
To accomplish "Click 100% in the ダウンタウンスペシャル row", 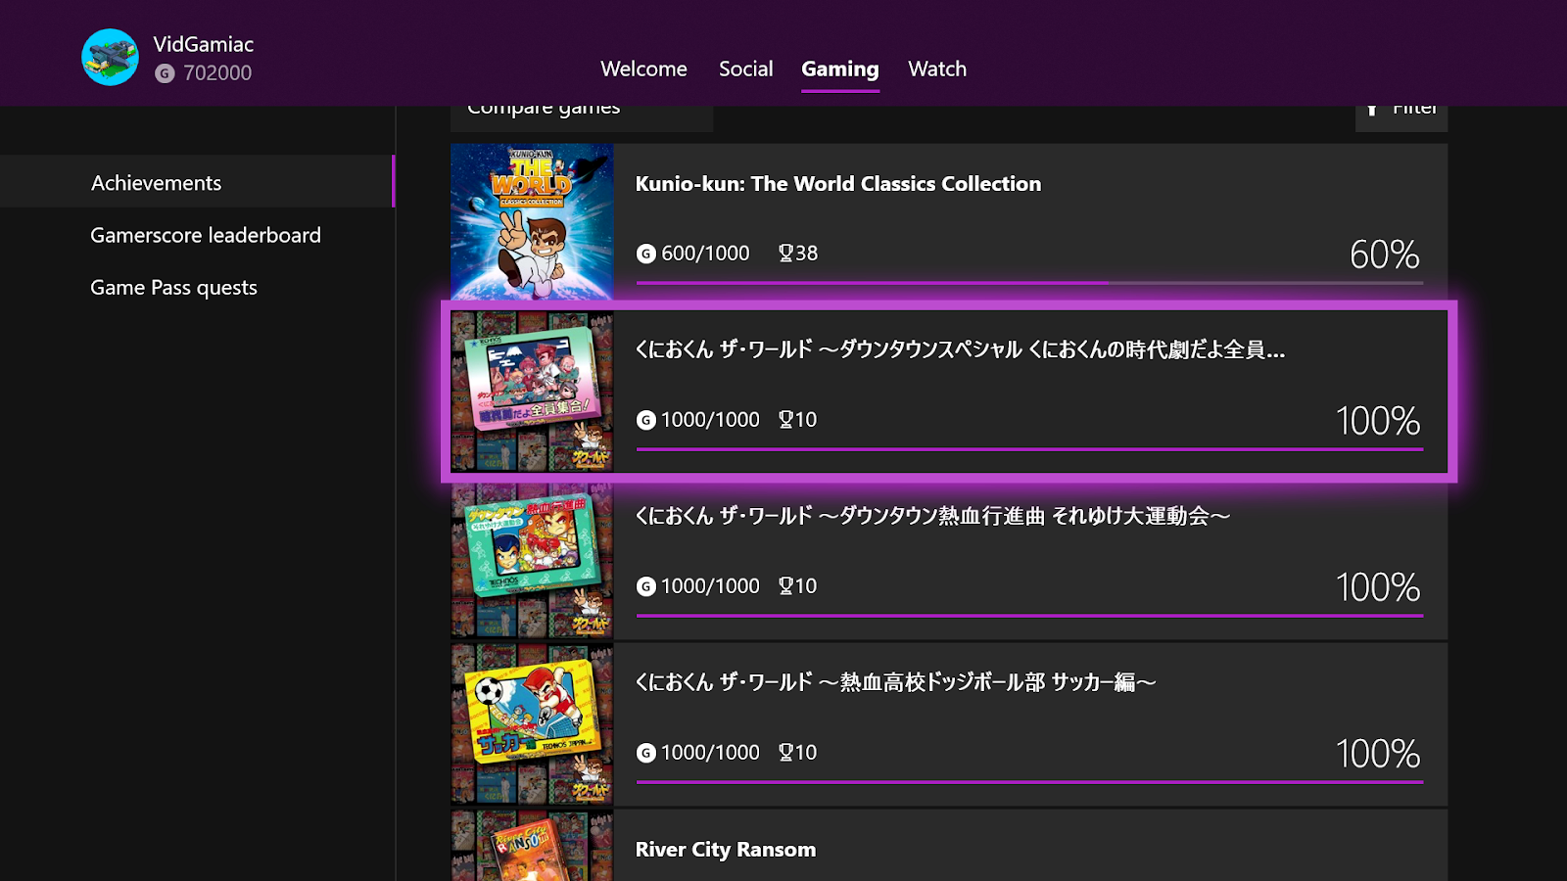I will pyautogui.click(x=1378, y=421).
